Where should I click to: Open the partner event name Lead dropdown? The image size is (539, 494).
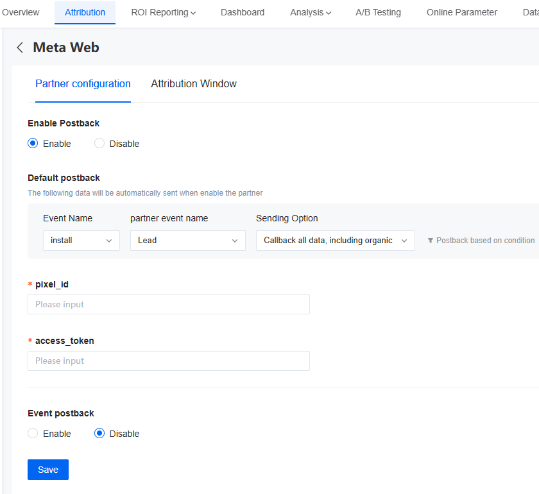[187, 241]
